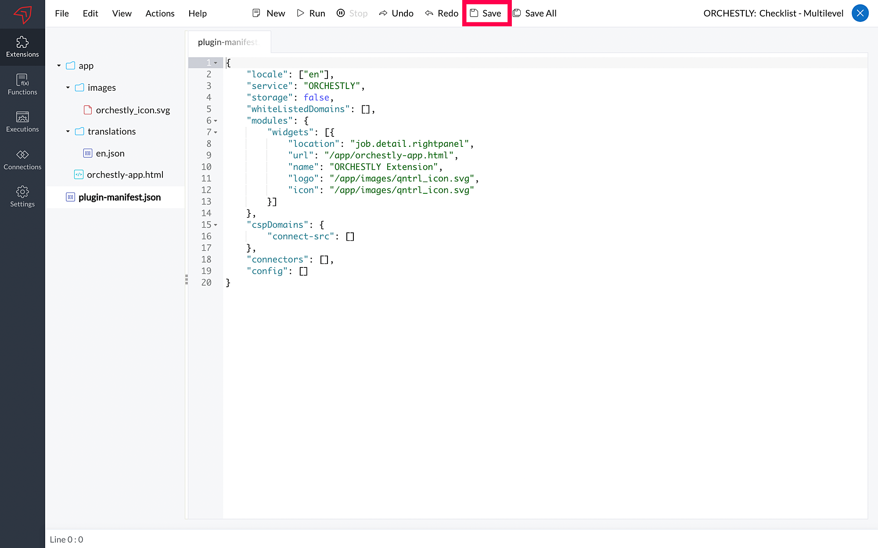Close the editor with blue X button
878x548 pixels.
pyautogui.click(x=860, y=13)
